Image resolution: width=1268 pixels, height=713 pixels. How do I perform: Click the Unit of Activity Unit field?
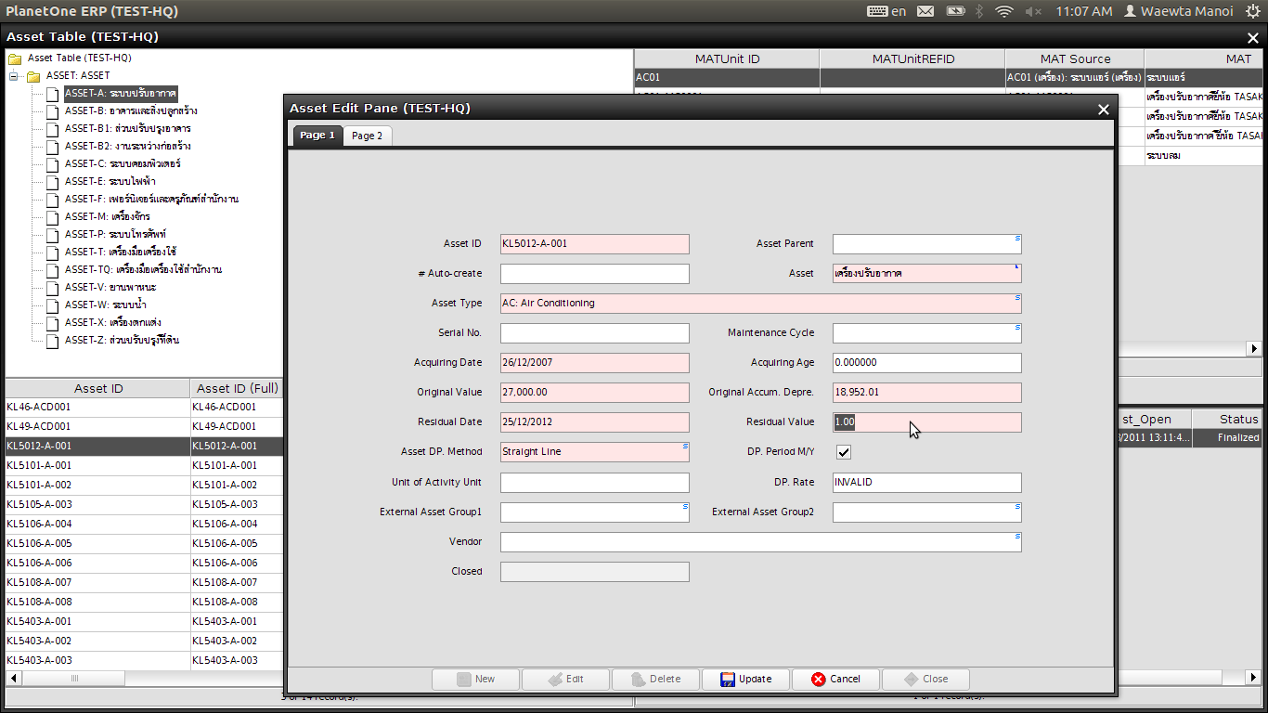click(x=594, y=483)
